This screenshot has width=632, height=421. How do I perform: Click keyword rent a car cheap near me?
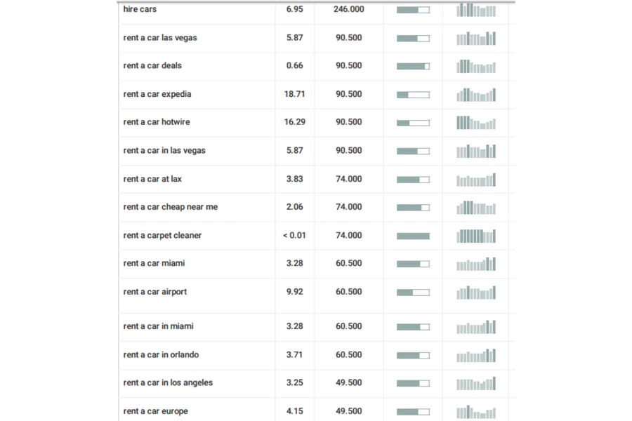click(171, 207)
